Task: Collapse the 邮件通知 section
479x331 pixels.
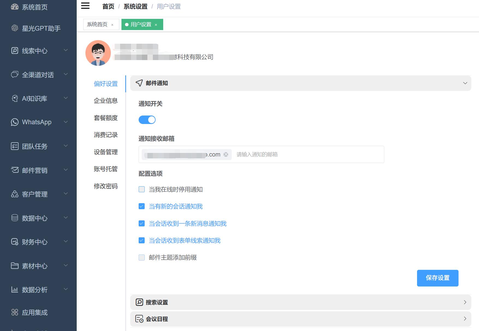Action: 465,83
